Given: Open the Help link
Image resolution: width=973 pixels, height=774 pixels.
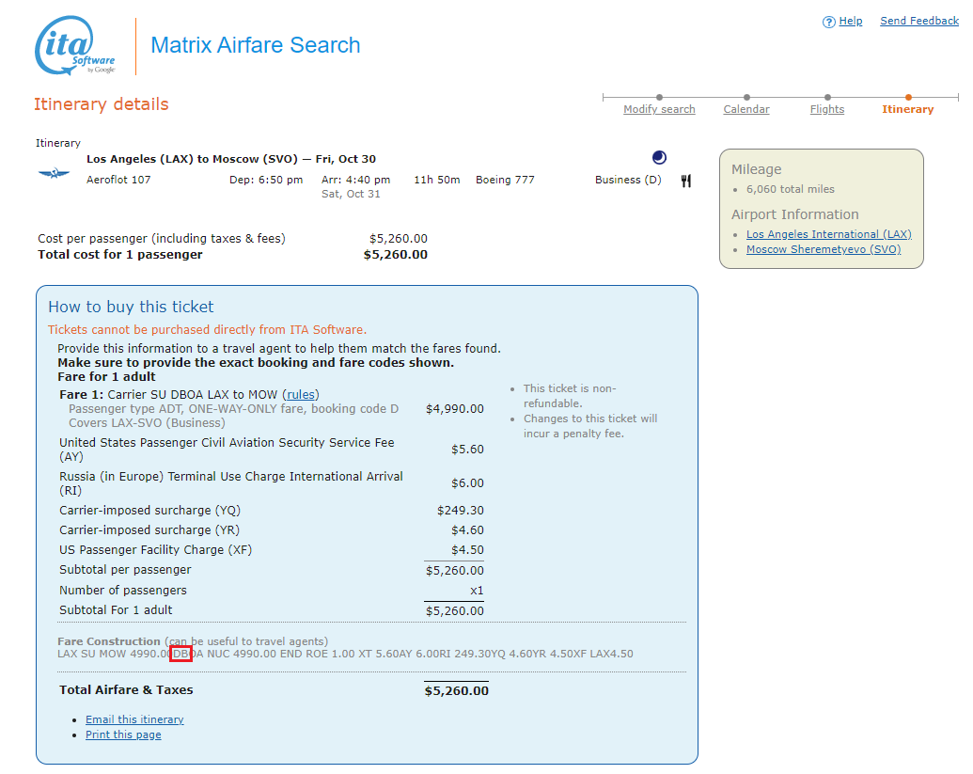Looking at the screenshot, I should click(850, 21).
